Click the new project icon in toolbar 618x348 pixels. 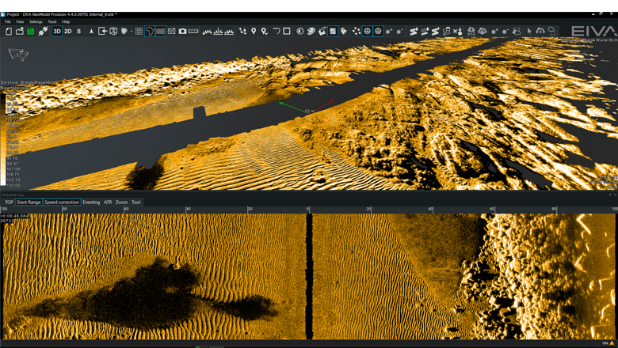pos(9,32)
